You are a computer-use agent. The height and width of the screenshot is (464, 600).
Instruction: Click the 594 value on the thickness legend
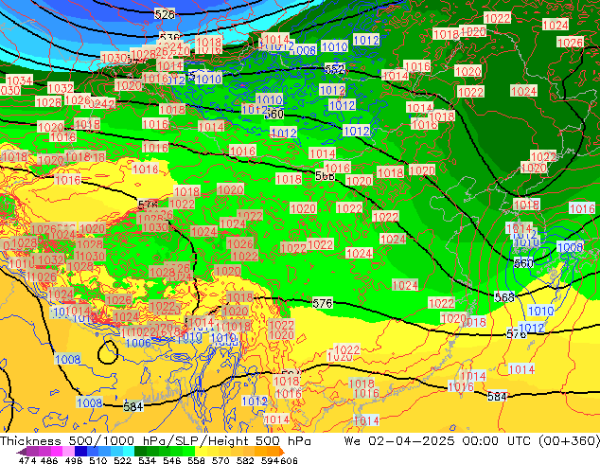pos(270,460)
